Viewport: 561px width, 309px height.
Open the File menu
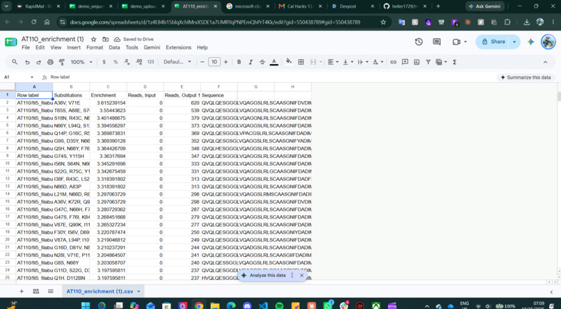coord(26,47)
